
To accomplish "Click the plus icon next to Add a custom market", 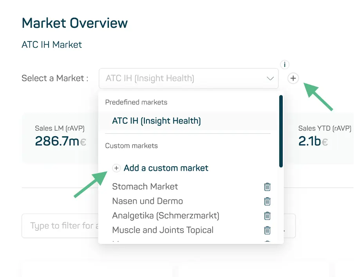I will click(x=116, y=168).
